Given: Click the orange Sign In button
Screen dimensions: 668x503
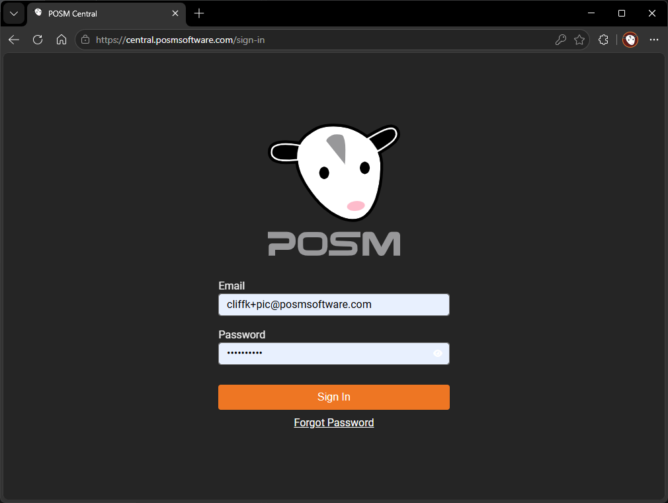Looking at the screenshot, I should point(334,397).
